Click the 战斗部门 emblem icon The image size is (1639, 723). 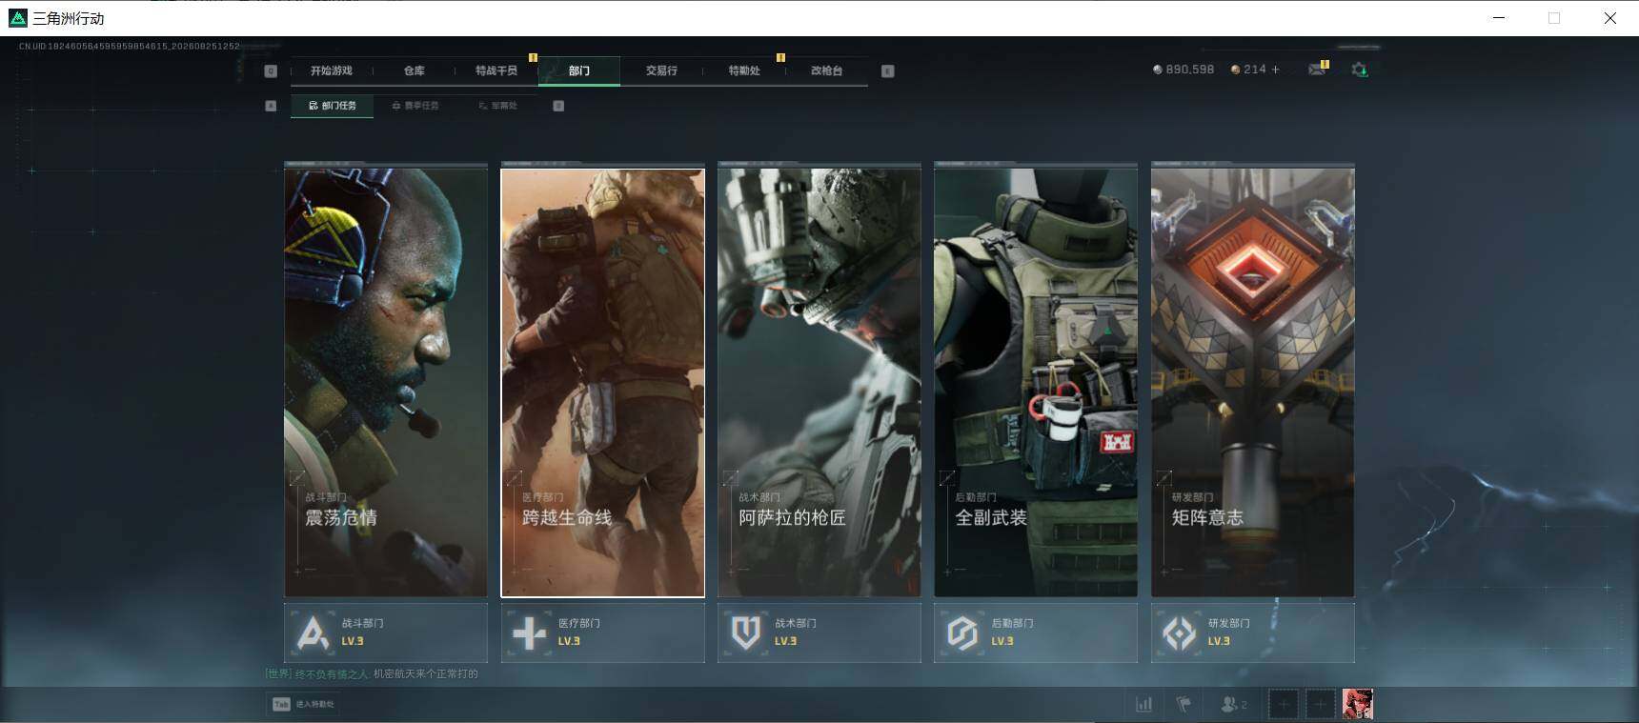tap(314, 633)
